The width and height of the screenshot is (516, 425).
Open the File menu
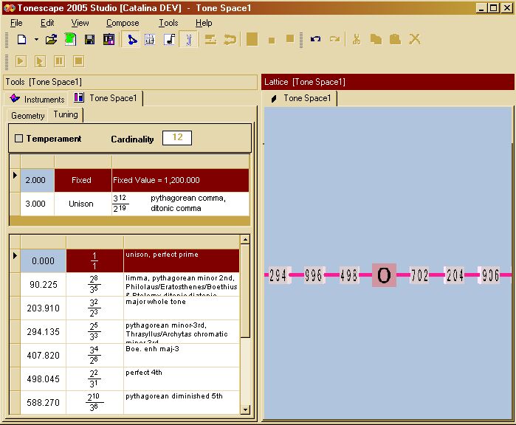(16, 23)
